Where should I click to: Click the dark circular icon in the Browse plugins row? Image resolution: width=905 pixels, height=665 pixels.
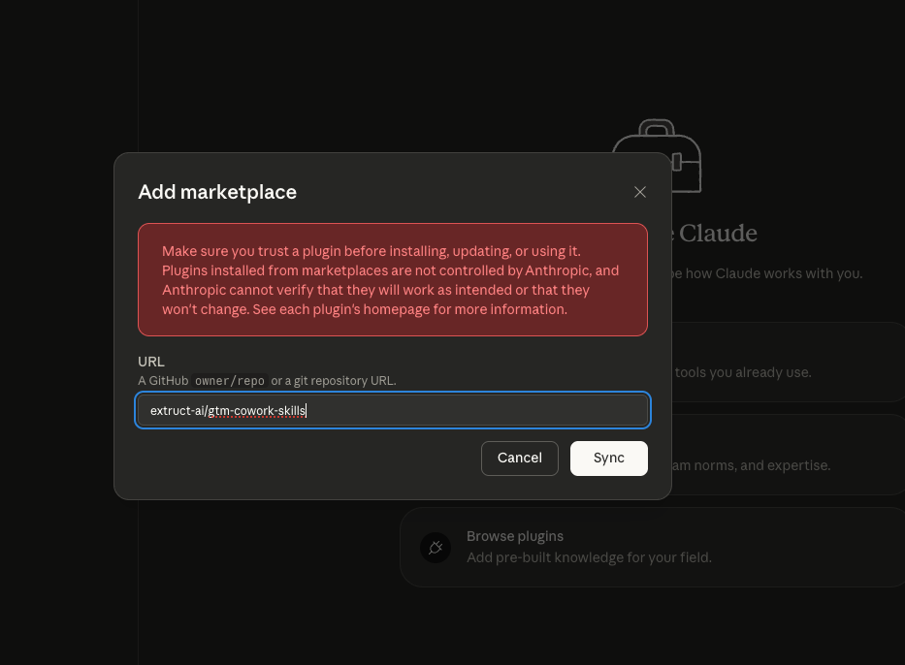point(435,547)
